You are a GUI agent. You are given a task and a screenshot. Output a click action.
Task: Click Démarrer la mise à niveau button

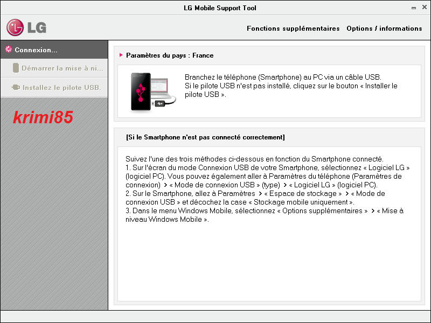(54, 68)
